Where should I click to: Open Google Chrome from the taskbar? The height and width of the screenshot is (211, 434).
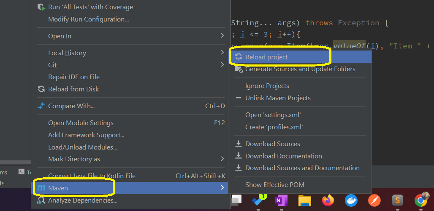pyautogui.click(x=421, y=200)
